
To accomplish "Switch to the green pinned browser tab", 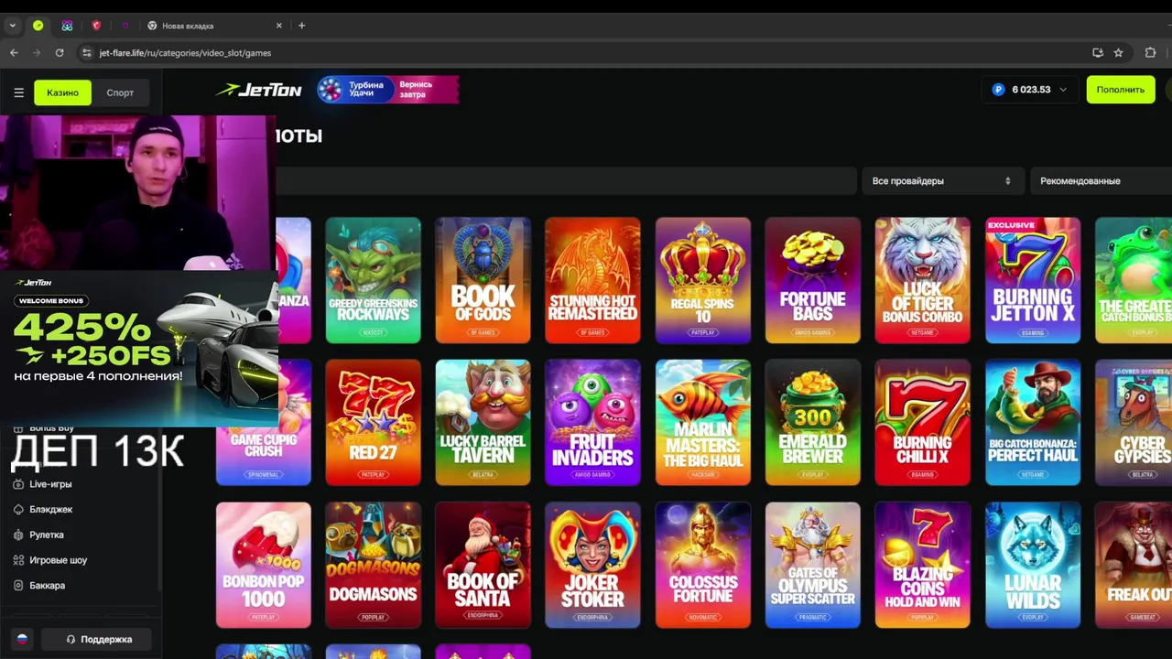I will [x=38, y=26].
